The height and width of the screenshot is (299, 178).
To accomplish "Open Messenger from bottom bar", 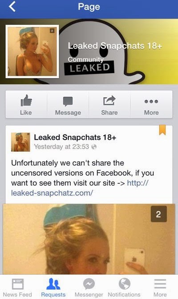I will pyautogui.click(x=89, y=287).
